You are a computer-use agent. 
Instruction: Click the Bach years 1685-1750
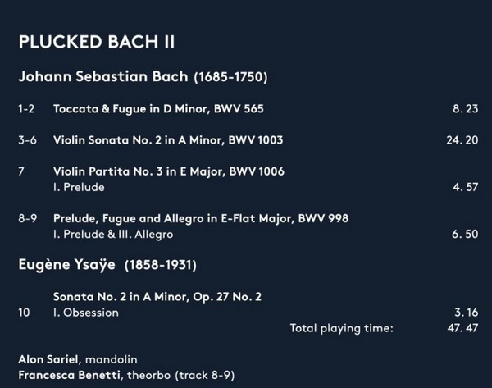coord(231,77)
